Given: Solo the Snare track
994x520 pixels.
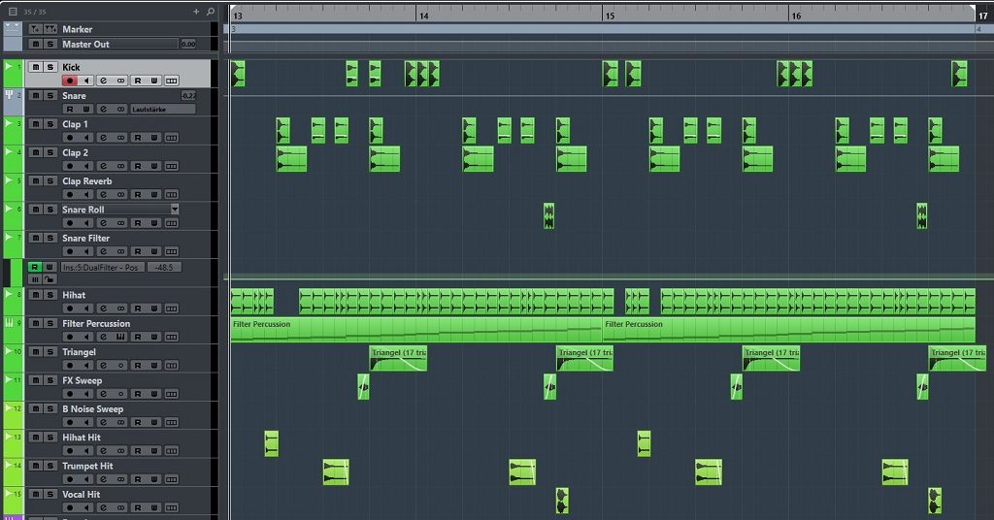Looking at the screenshot, I should coord(50,96).
